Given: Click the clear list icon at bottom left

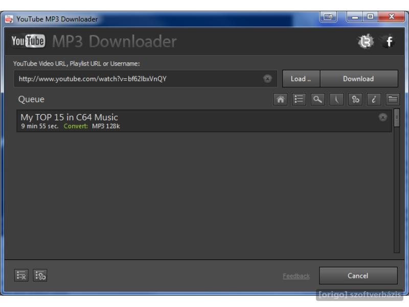Looking at the screenshot, I should (21, 275).
